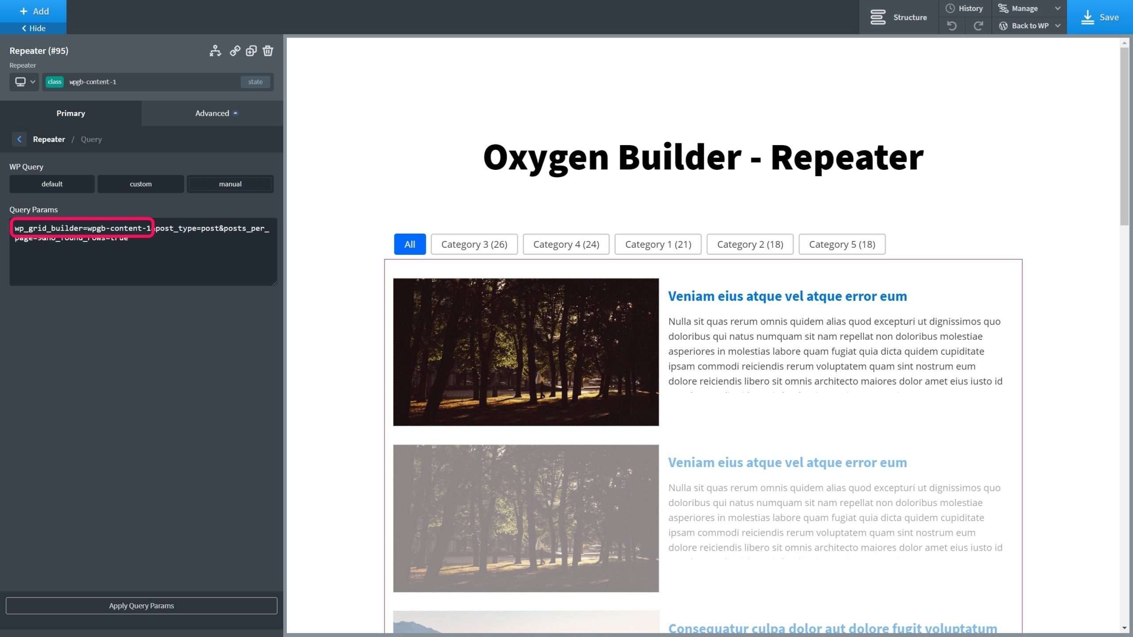Click the Apply Query Params button

click(141, 605)
